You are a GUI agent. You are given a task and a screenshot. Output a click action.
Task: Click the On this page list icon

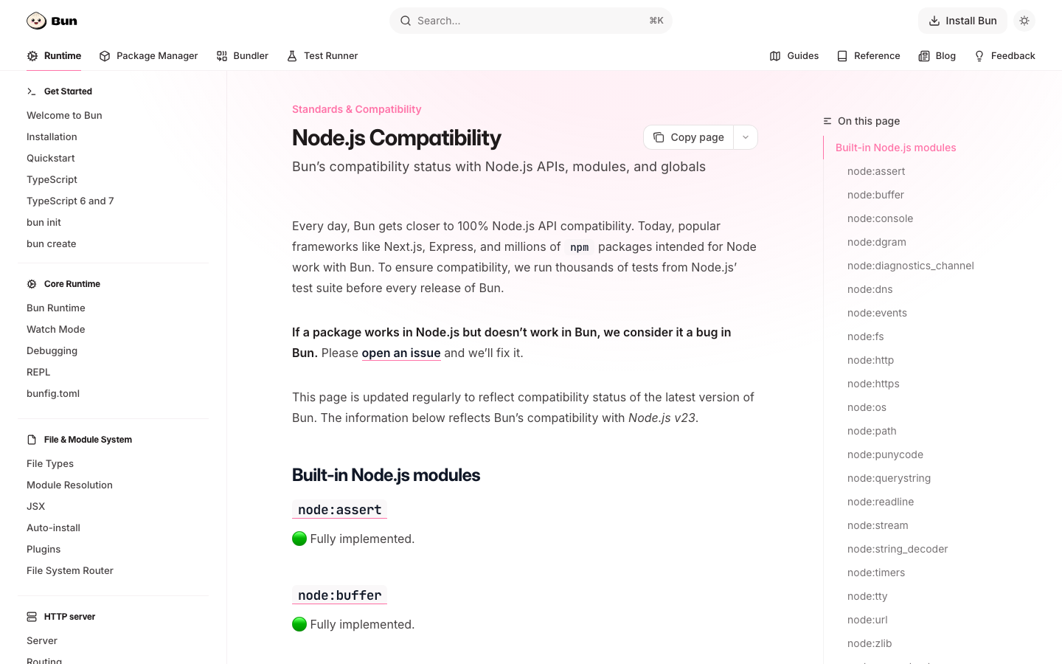click(x=827, y=121)
